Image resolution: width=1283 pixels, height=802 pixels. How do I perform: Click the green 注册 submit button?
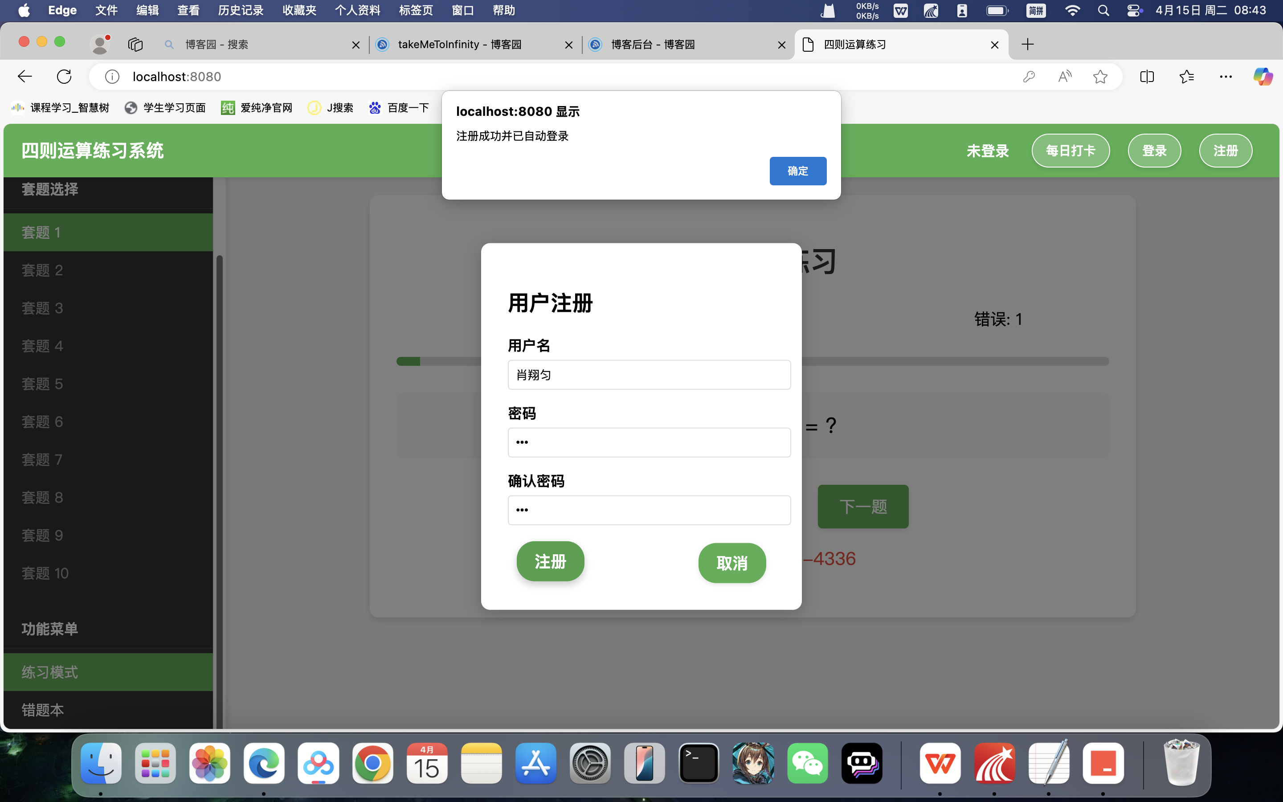[550, 561]
